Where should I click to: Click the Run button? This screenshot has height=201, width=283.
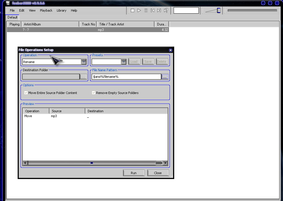[x=134, y=173]
